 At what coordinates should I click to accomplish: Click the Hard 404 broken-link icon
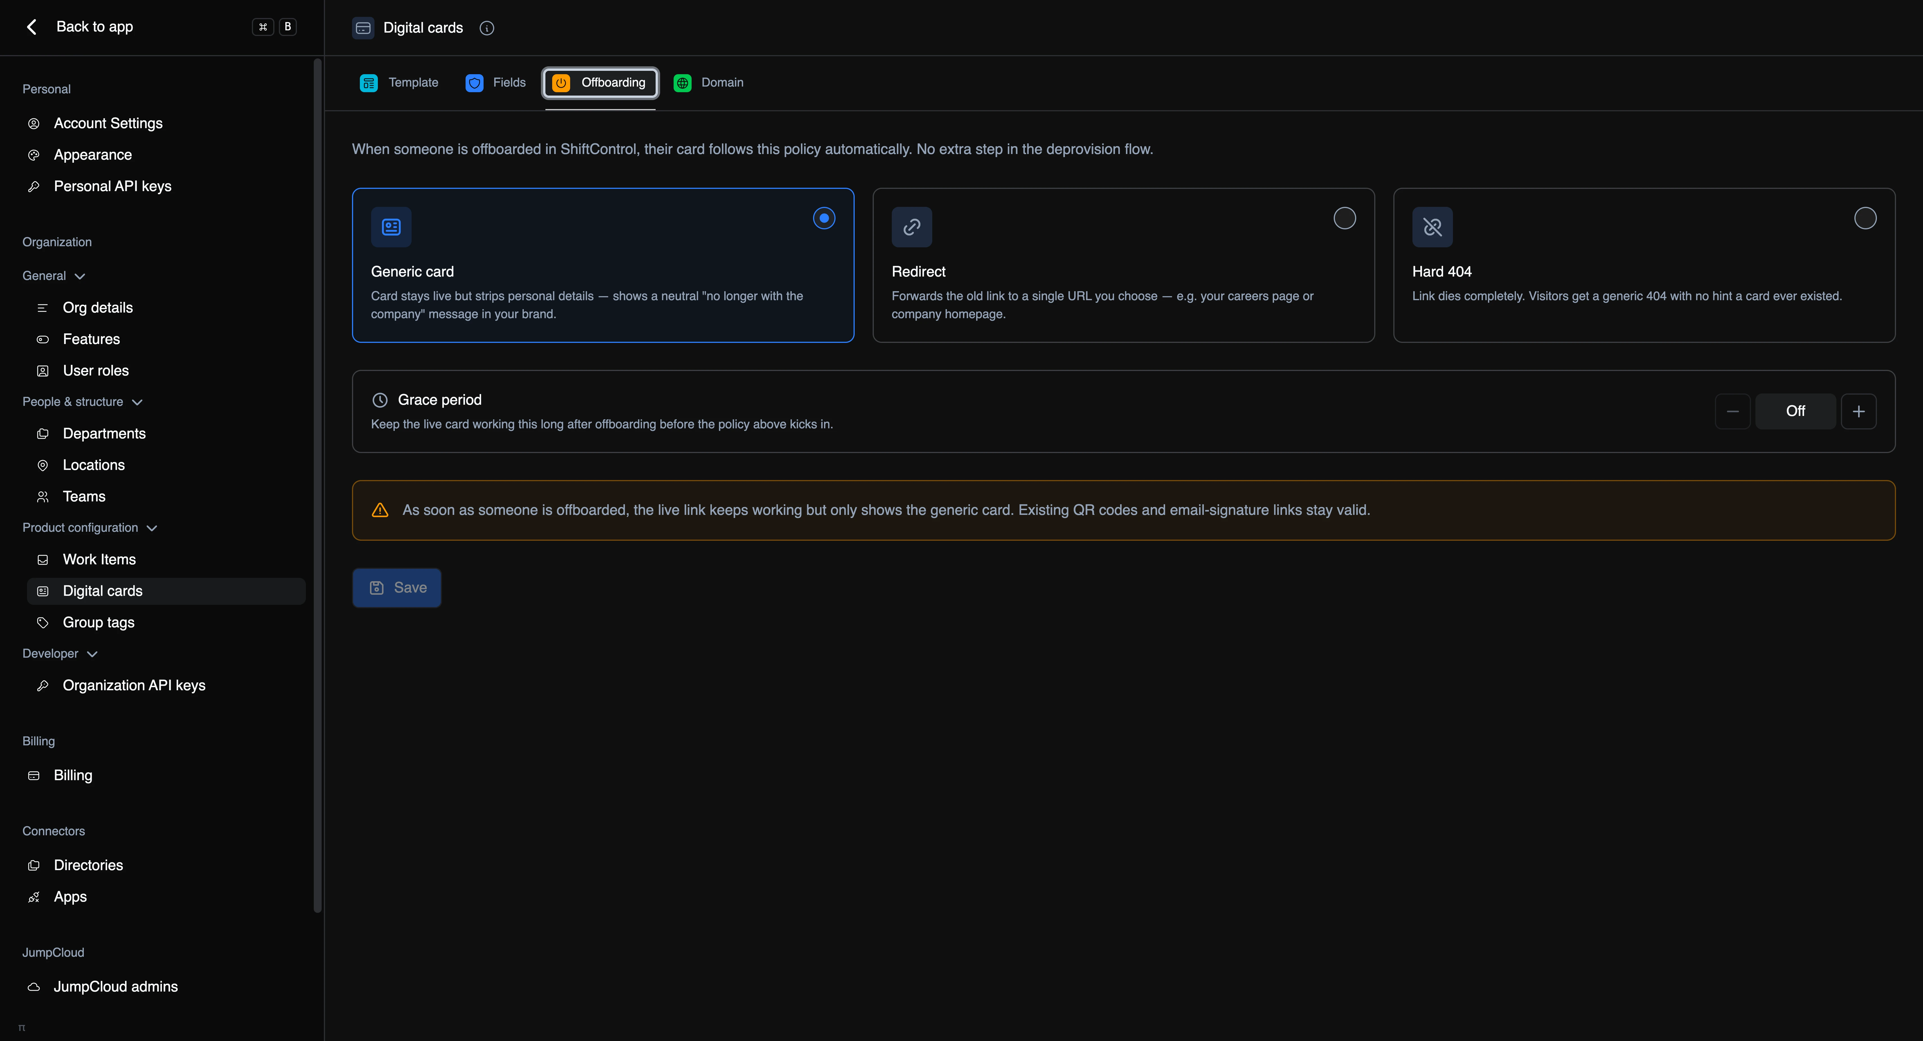pos(1432,227)
